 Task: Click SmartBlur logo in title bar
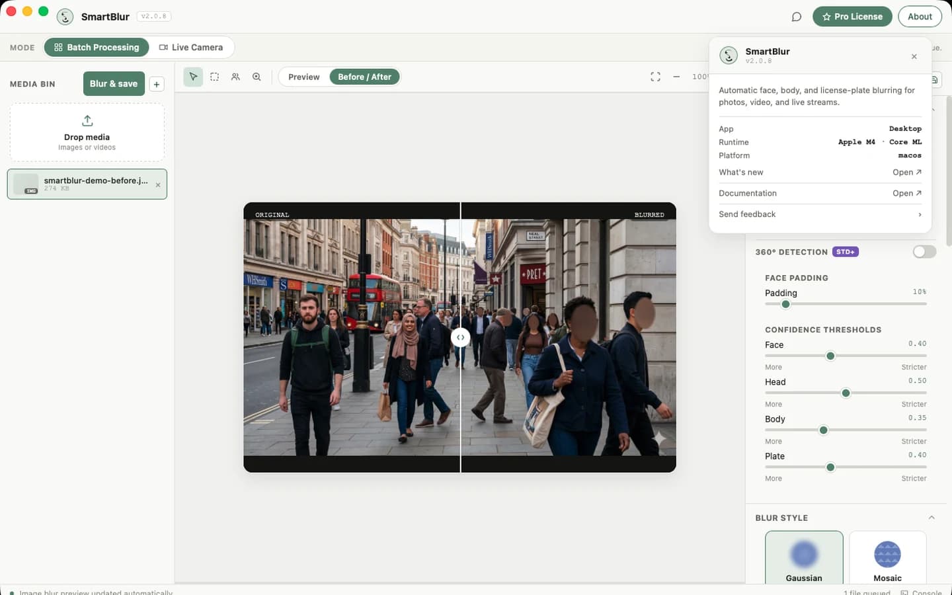coord(65,17)
